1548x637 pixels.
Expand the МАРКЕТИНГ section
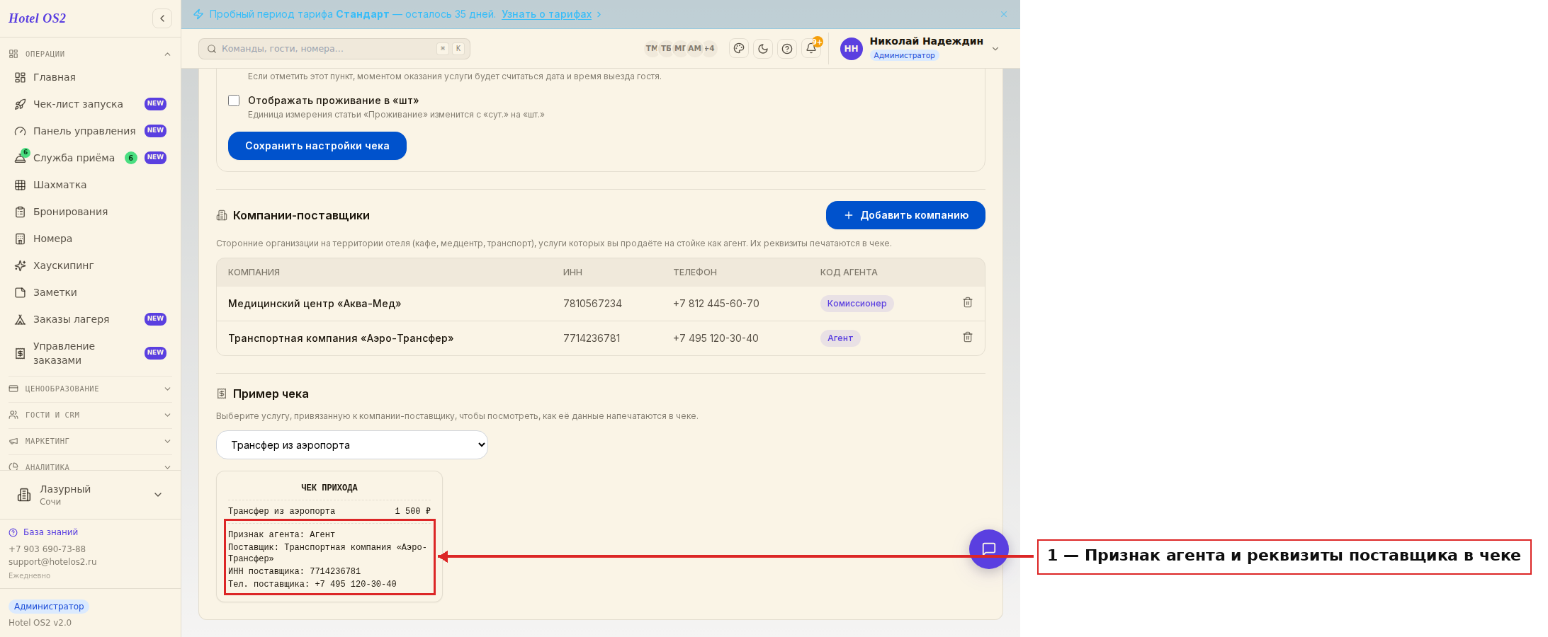[90, 441]
